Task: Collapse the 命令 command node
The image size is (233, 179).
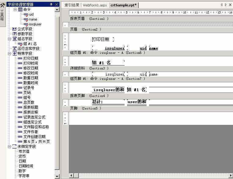Action: click(x=15, y=9)
